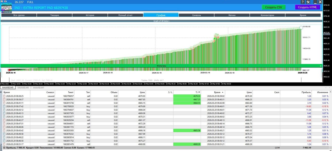Click the end circle marker at 18168.60
Screen dimensions: 332x151
coord(301,27)
